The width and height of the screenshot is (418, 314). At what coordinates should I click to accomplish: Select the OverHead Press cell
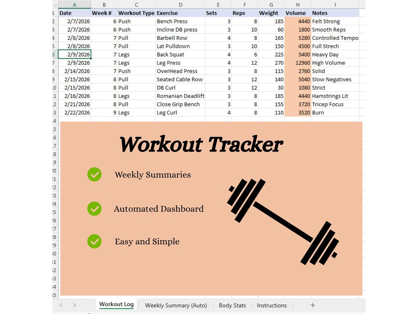click(180, 71)
